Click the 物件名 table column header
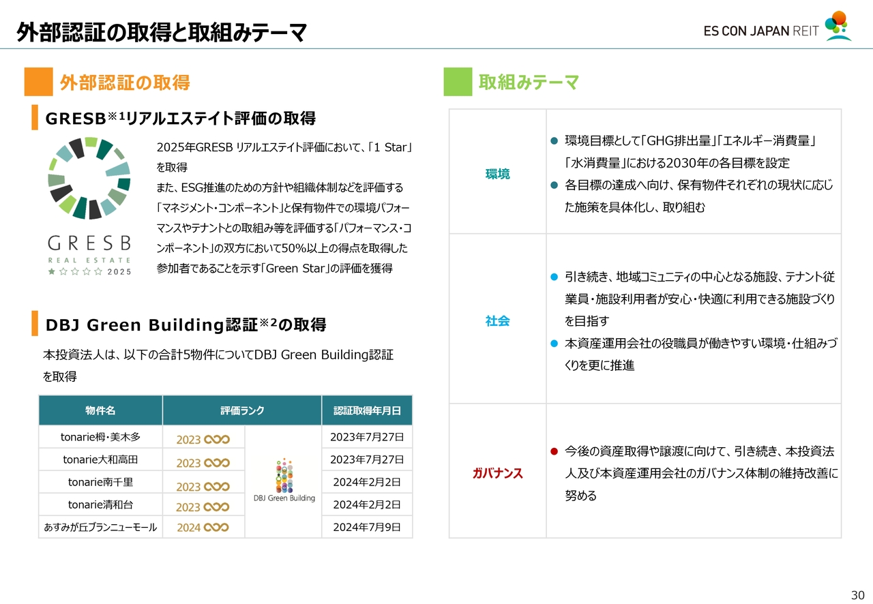The image size is (873, 604). click(100, 410)
